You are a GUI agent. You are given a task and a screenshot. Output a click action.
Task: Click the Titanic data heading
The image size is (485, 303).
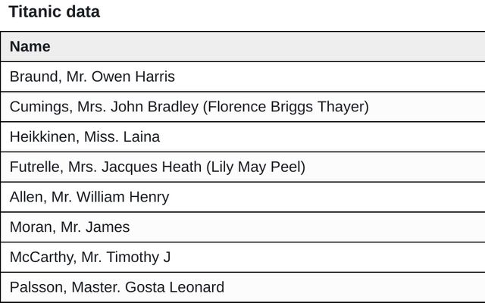[x=54, y=12]
